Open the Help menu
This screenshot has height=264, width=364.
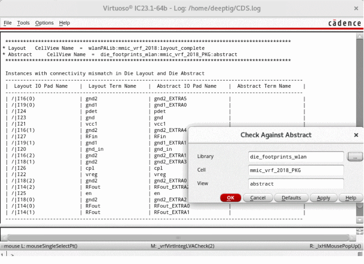click(x=64, y=23)
